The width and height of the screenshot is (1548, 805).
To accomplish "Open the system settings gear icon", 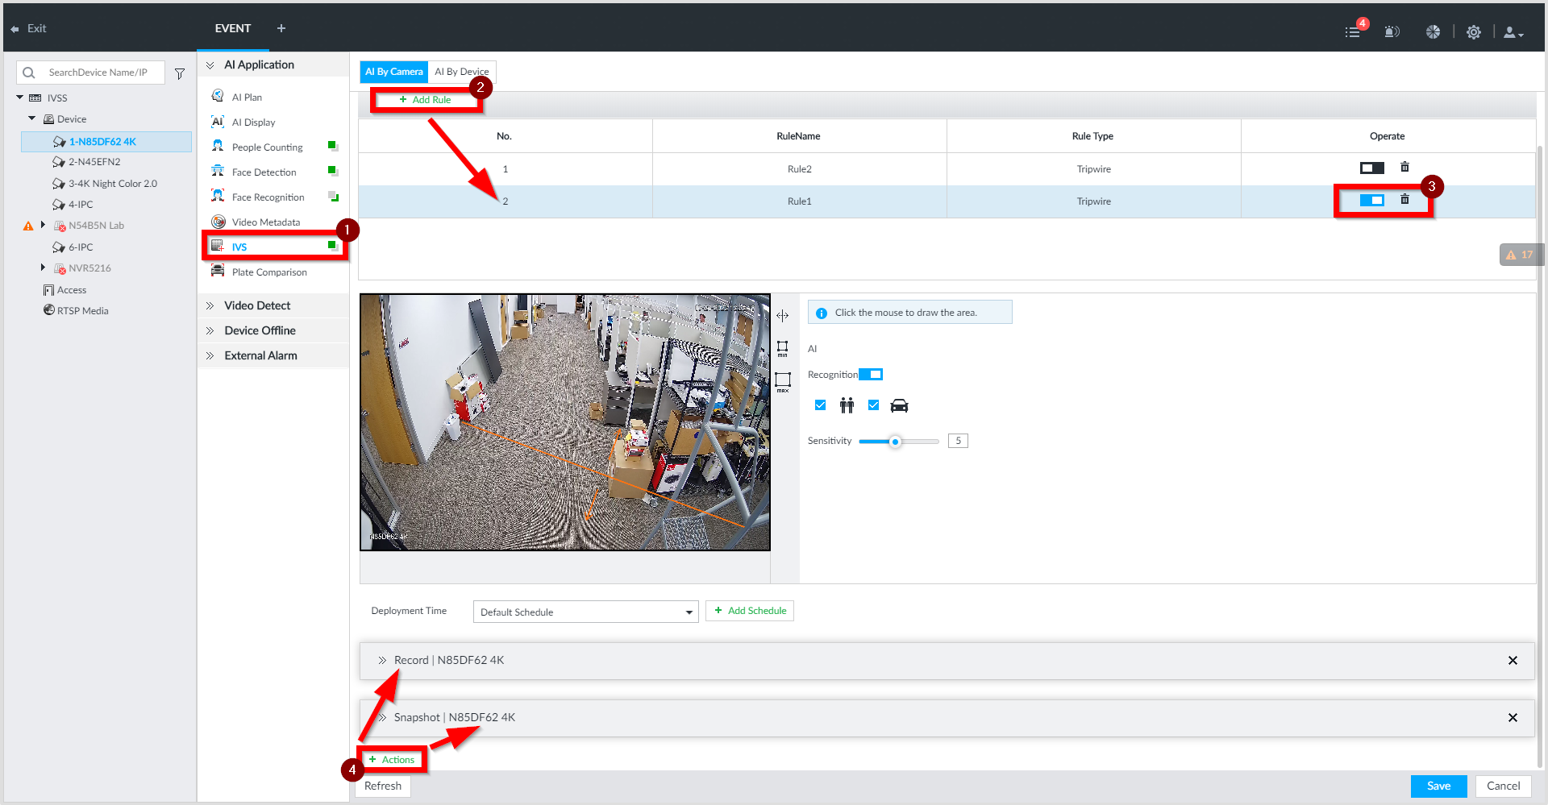I will tap(1474, 32).
